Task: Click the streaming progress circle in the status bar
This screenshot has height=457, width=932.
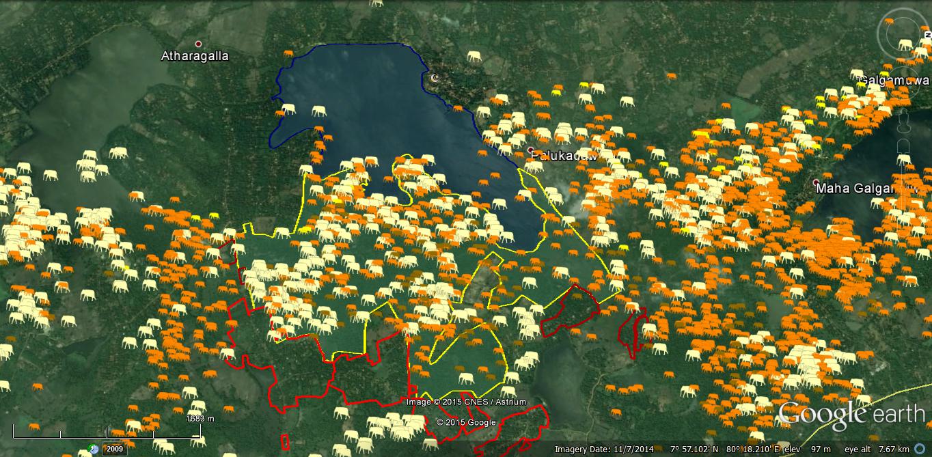Action: pyautogui.click(x=919, y=449)
